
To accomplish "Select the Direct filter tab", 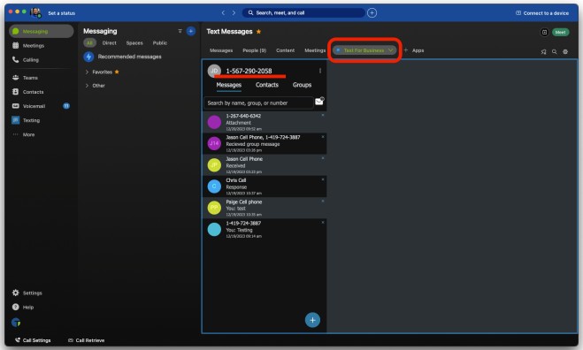I will [x=110, y=42].
